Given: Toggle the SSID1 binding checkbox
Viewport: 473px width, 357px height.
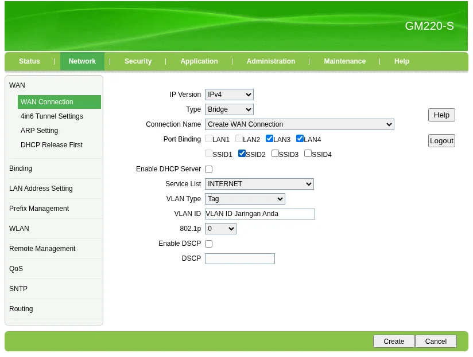Looking at the screenshot, I should click(x=208, y=153).
